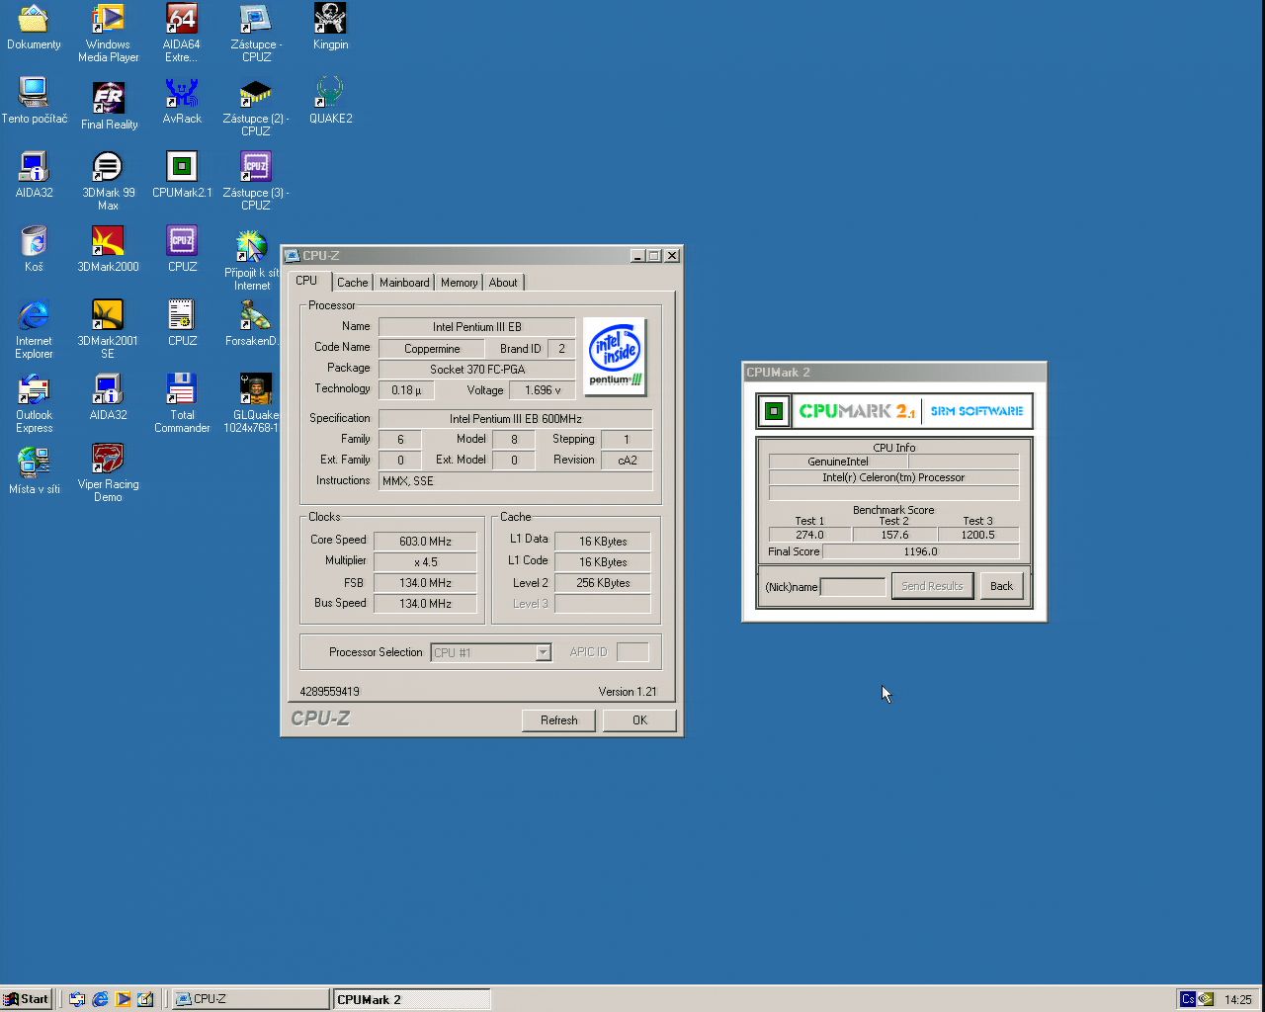
Task: Select the Místa v síti icon
Action: pyautogui.click(x=34, y=471)
